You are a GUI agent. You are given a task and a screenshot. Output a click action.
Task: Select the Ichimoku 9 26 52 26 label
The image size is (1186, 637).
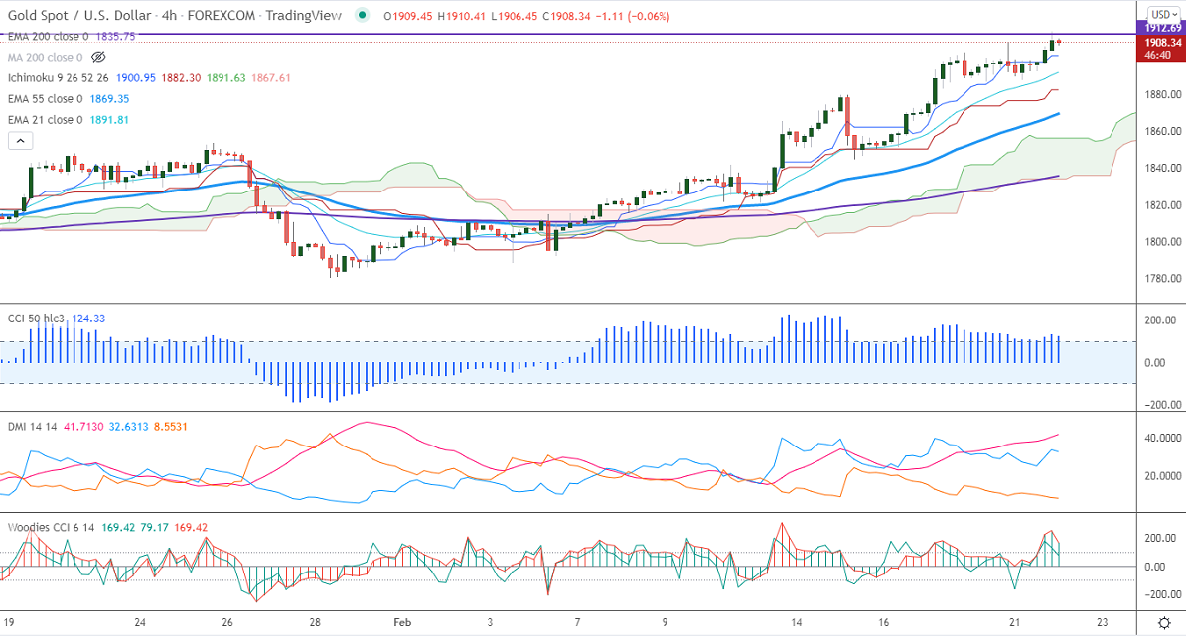coord(59,77)
